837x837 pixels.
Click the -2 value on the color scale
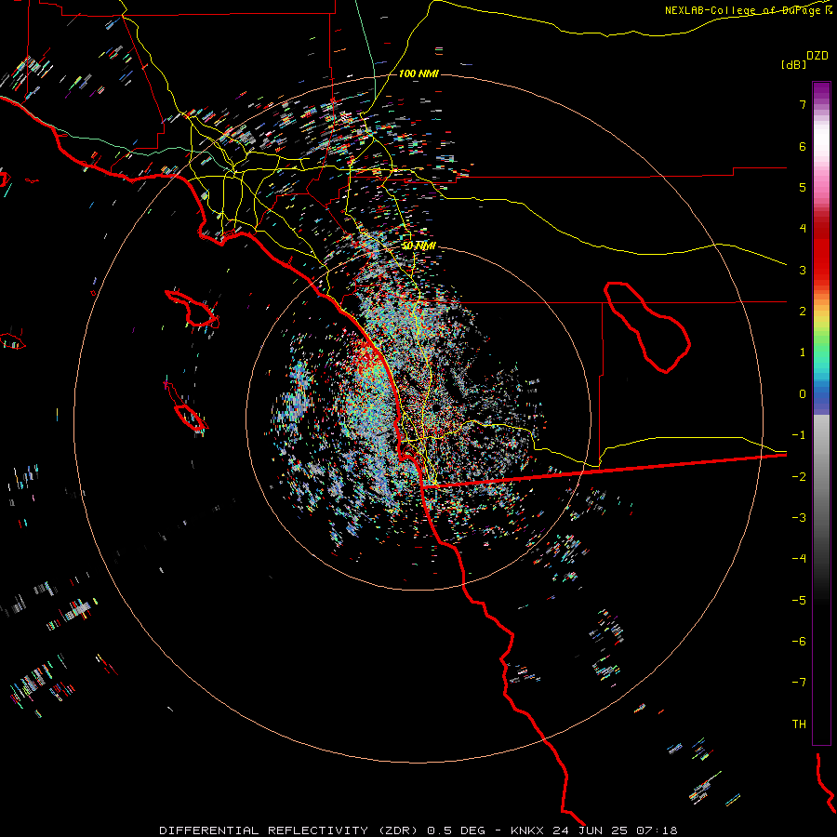799,477
